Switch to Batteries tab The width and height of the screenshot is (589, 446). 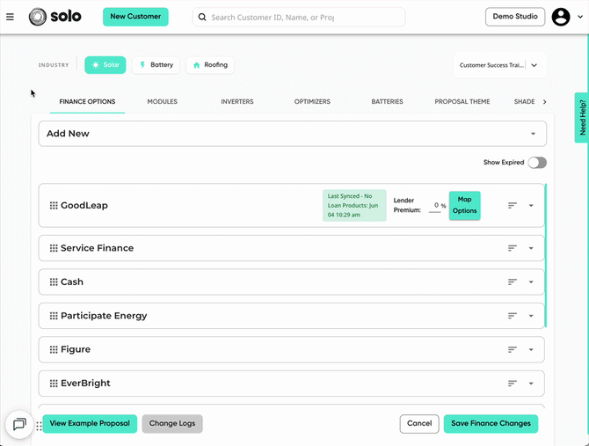pos(387,102)
